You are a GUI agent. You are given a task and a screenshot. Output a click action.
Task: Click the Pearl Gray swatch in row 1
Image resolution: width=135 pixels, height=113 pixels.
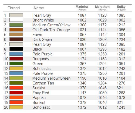coord(16,15)
